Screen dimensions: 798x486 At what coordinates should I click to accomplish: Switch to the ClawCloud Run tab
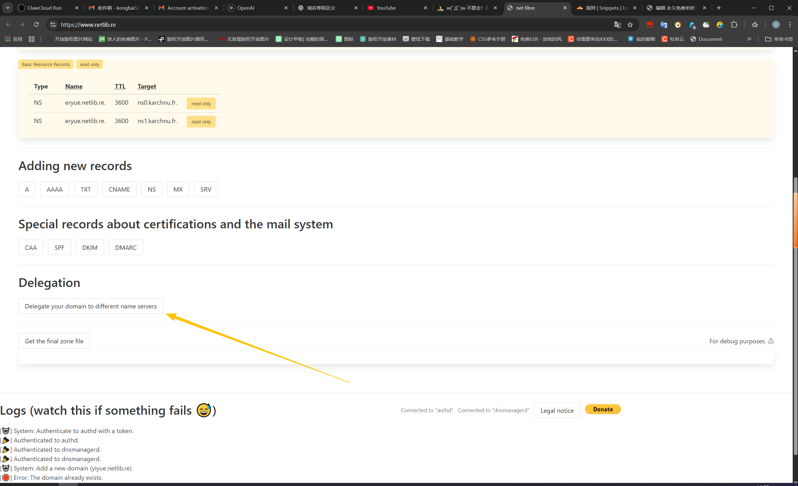[x=45, y=8]
